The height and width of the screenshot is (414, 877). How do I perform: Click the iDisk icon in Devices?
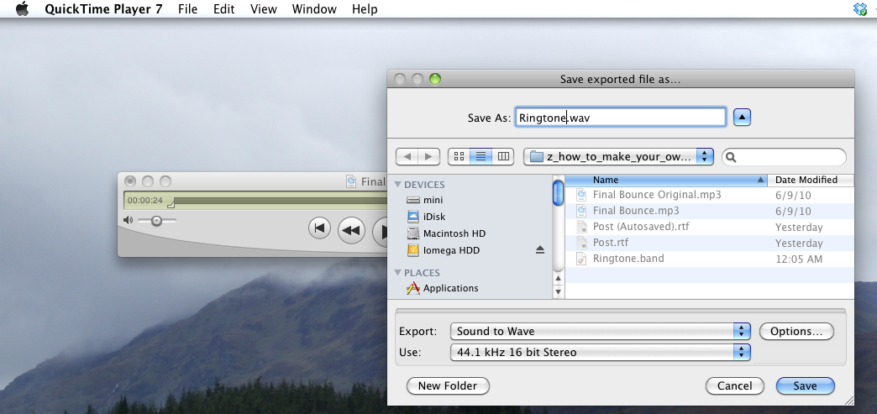[x=412, y=217]
